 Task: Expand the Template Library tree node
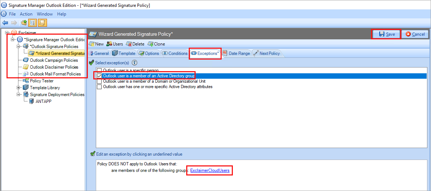coord(18,88)
